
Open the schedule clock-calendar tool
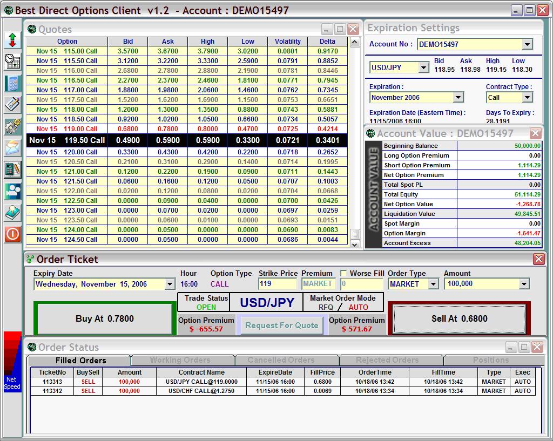pyautogui.click(x=12, y=62)
